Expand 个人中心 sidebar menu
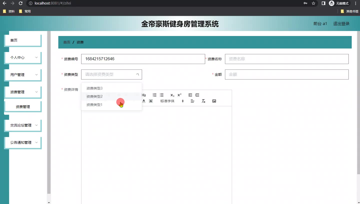Viewport: 360px width, 204px height. [x=23, y=57]
